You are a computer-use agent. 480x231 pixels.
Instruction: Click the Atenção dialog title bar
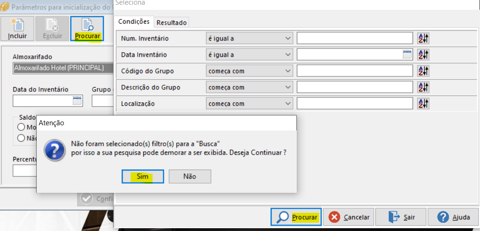pyautogui.click(x=167, y=123)
